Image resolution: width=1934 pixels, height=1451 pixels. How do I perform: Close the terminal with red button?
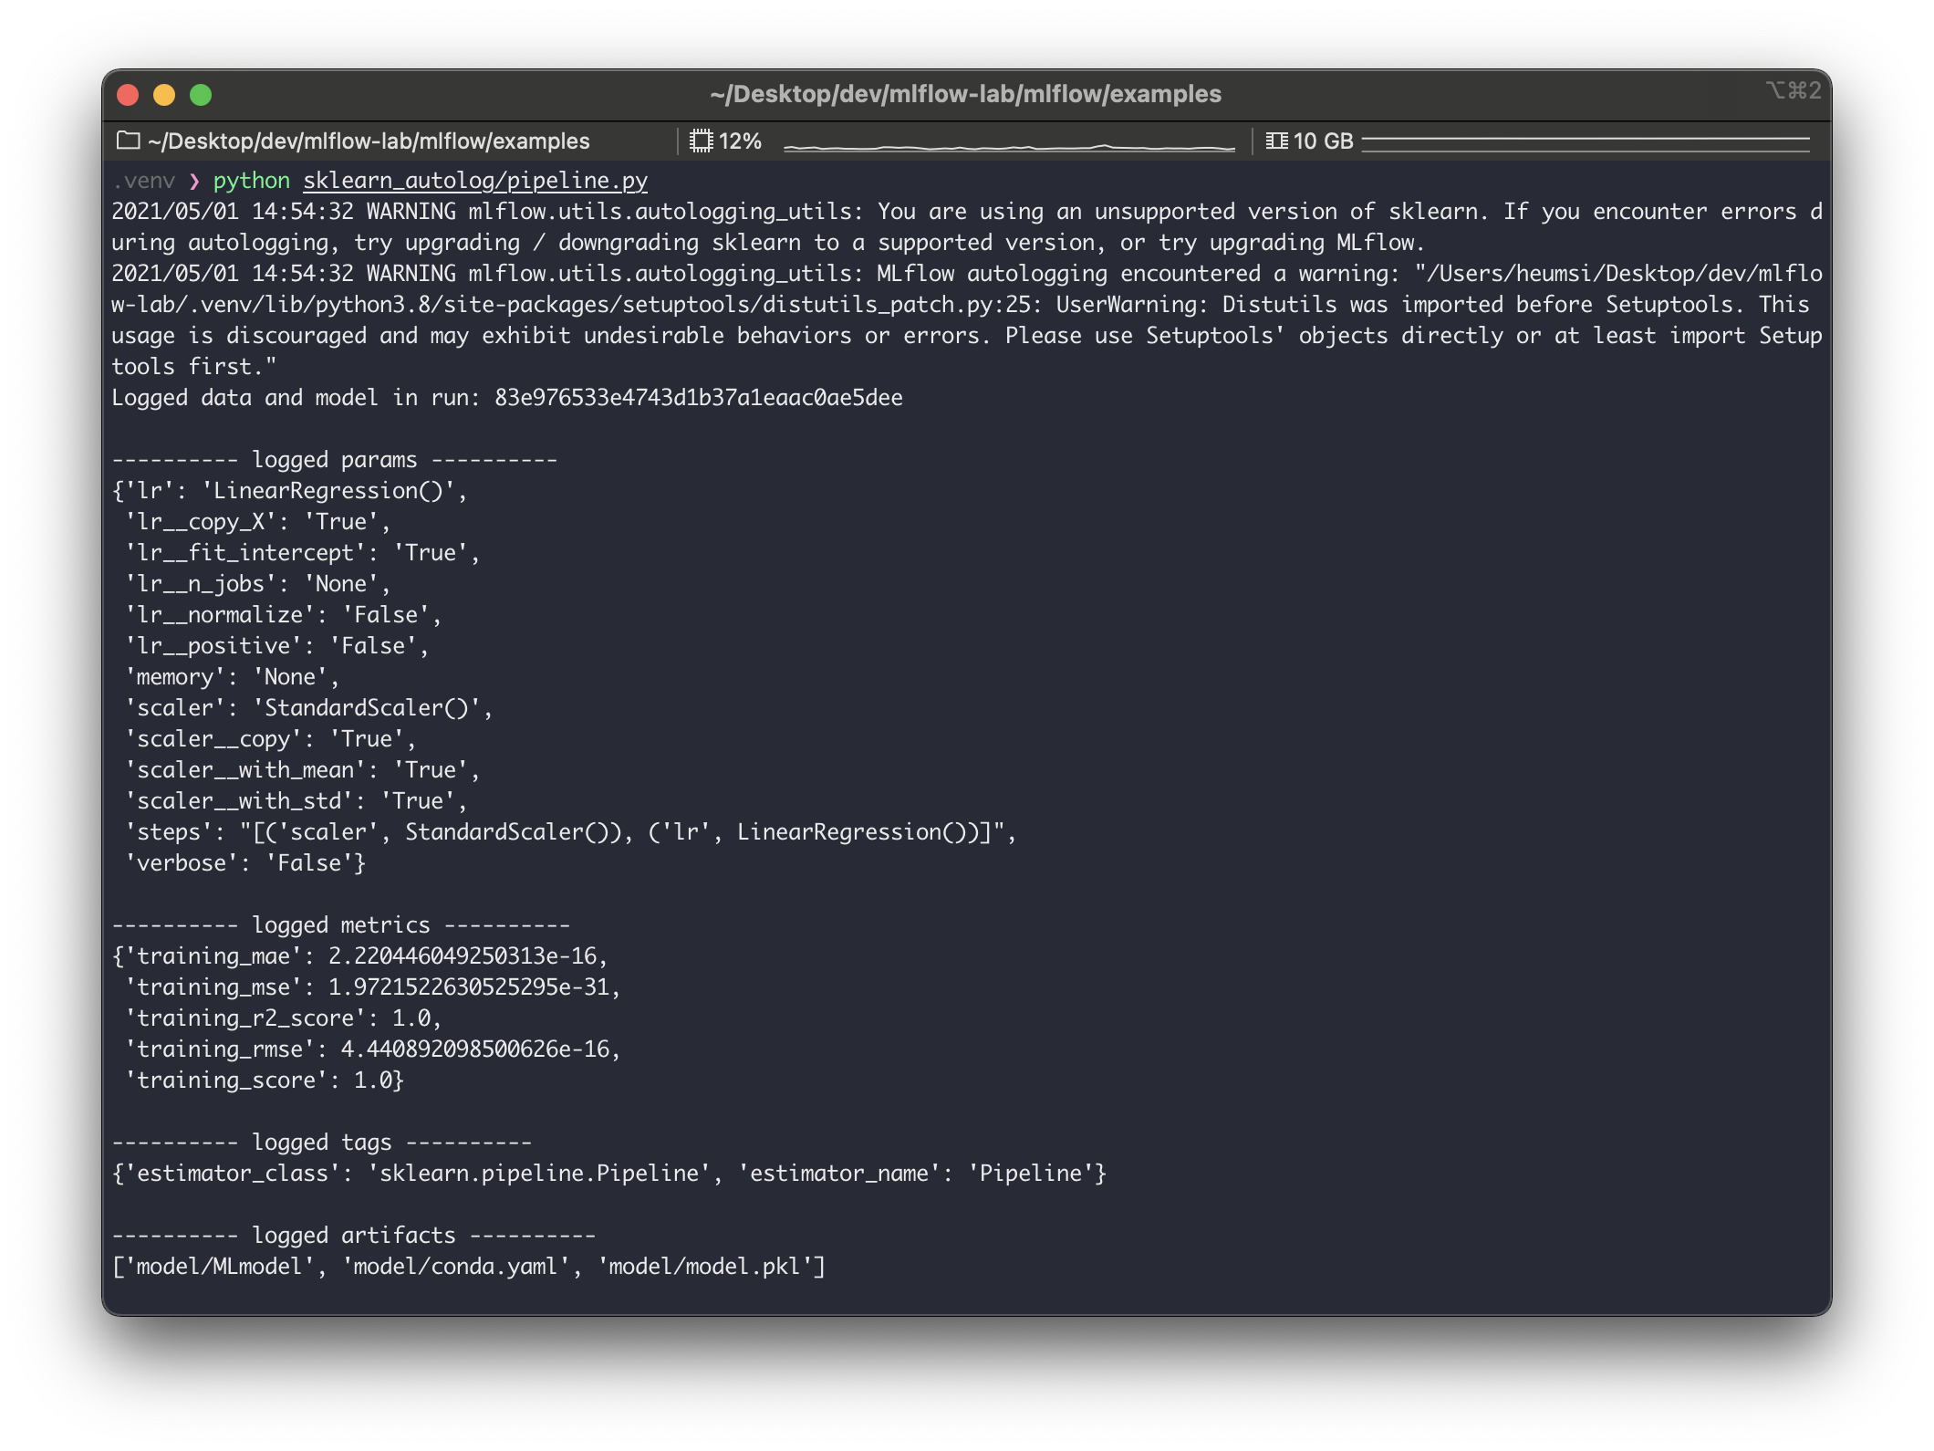(128, 95)
